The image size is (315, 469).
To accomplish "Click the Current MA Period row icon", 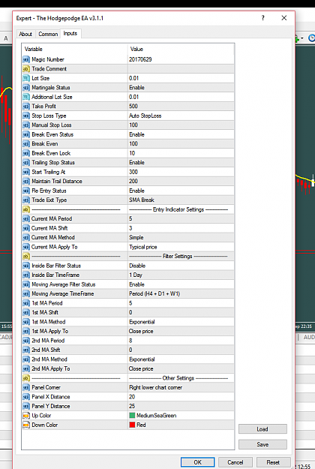I will pyautogui.click(x=26, y=218).
